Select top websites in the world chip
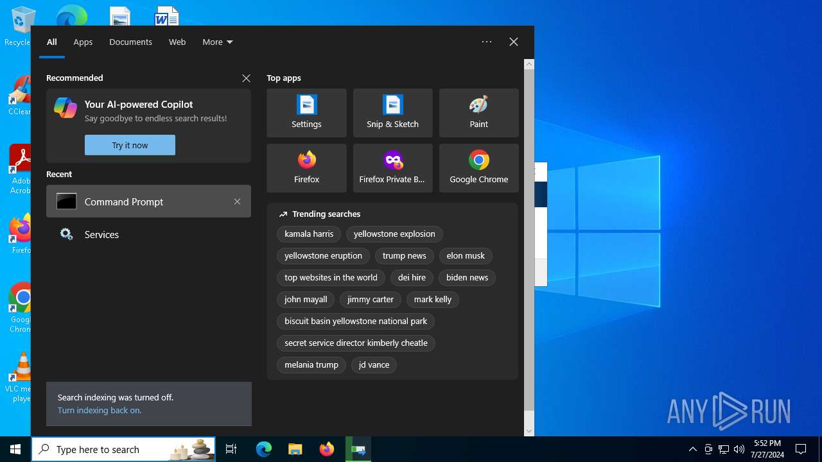822x462 pixels. (331, 278)
